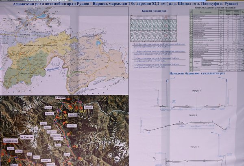Click the 'г.Душанбе' direction label
The height and width of the screenshot is (166, 244).
click(11, 141)
